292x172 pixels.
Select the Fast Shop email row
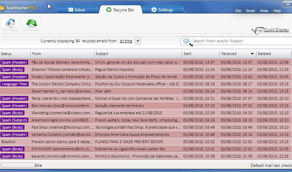(x=145, y=127)
